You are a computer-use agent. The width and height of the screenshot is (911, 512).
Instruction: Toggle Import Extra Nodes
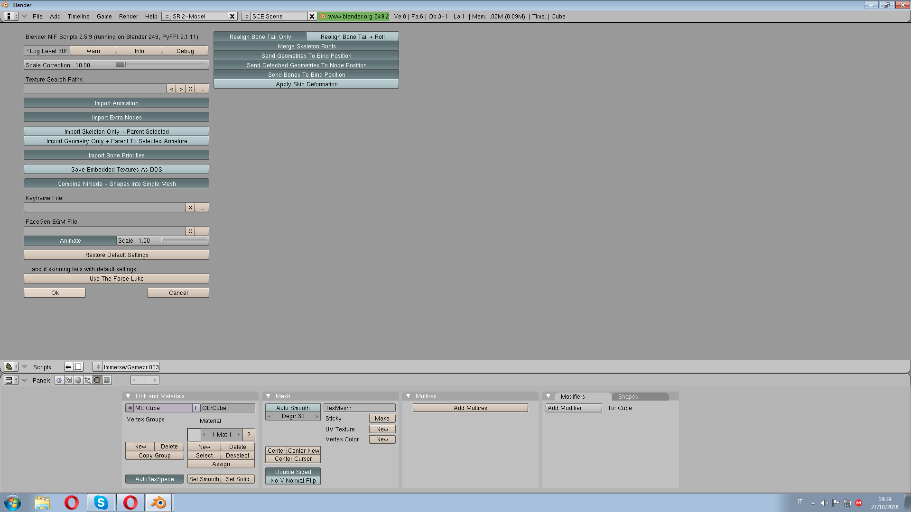116,118
